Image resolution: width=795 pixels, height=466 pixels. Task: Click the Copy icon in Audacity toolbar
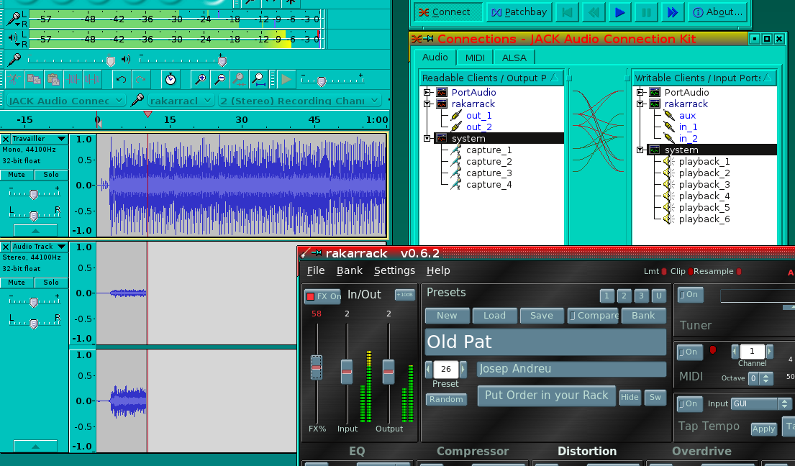pos(34,80)
